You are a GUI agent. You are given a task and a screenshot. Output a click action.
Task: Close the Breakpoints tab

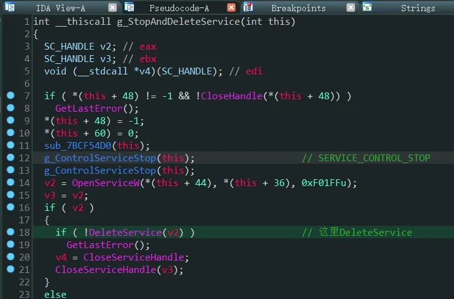coord(350,7)
